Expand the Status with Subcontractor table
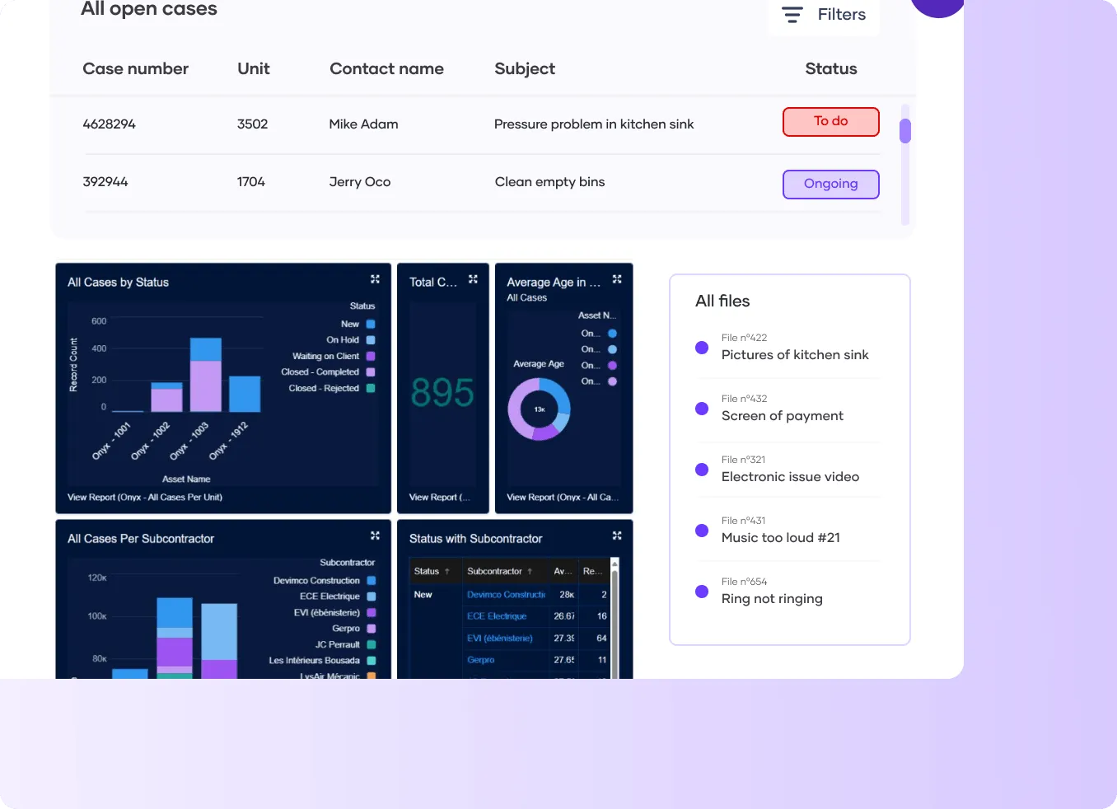Image resolution: width=1117 pixels, height=809 pixels. (x=617, y=535)
